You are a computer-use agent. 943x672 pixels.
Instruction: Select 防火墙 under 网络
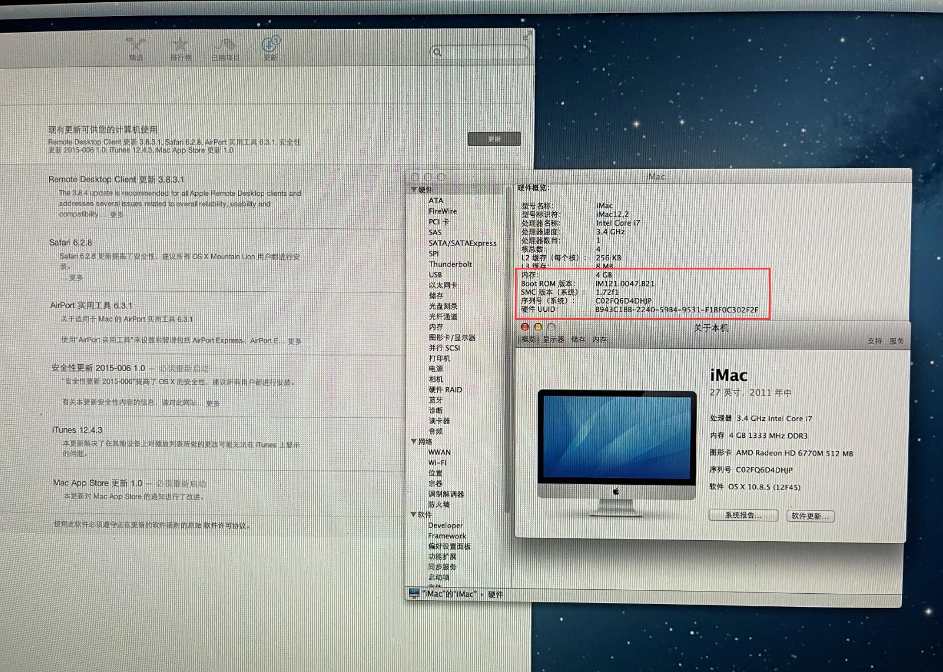point(439,504)
